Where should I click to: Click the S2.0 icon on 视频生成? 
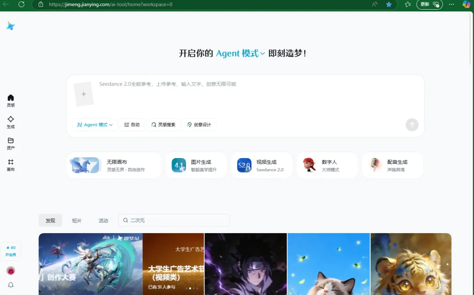(244, 165)
